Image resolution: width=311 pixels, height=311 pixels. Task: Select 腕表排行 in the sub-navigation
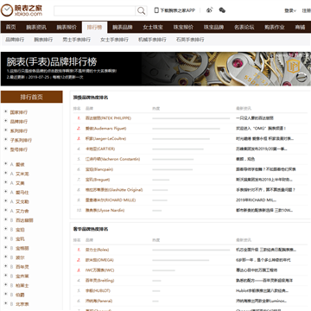[43, 40]
